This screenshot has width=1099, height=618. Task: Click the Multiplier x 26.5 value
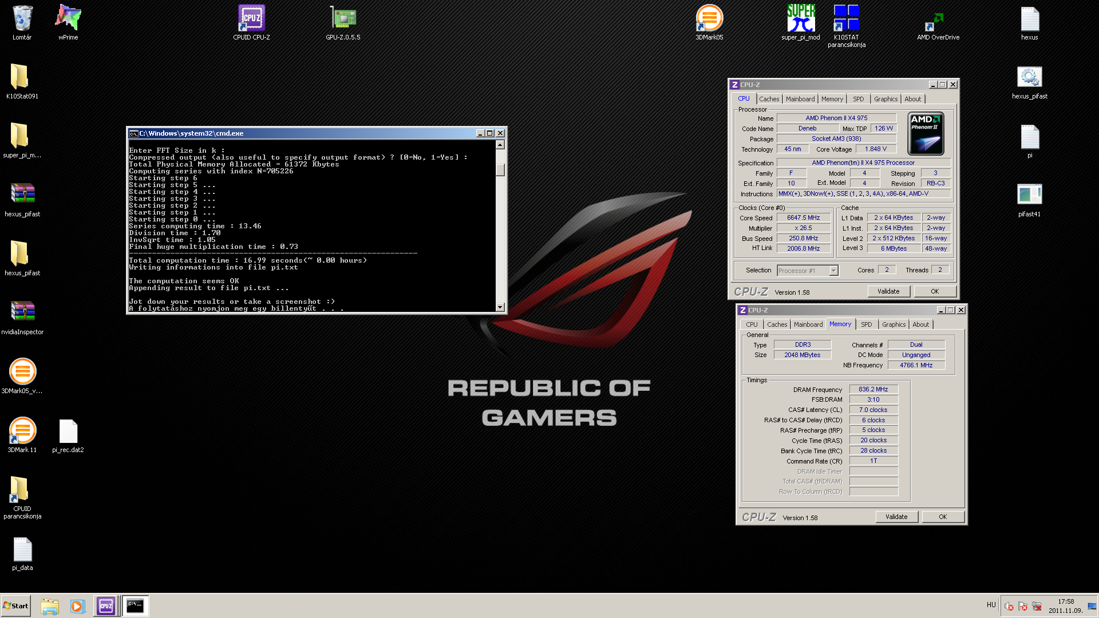[803, 228]
